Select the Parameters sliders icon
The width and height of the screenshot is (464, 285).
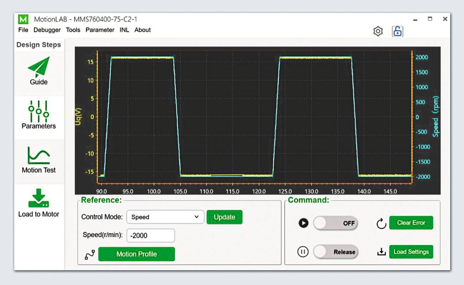39,110
